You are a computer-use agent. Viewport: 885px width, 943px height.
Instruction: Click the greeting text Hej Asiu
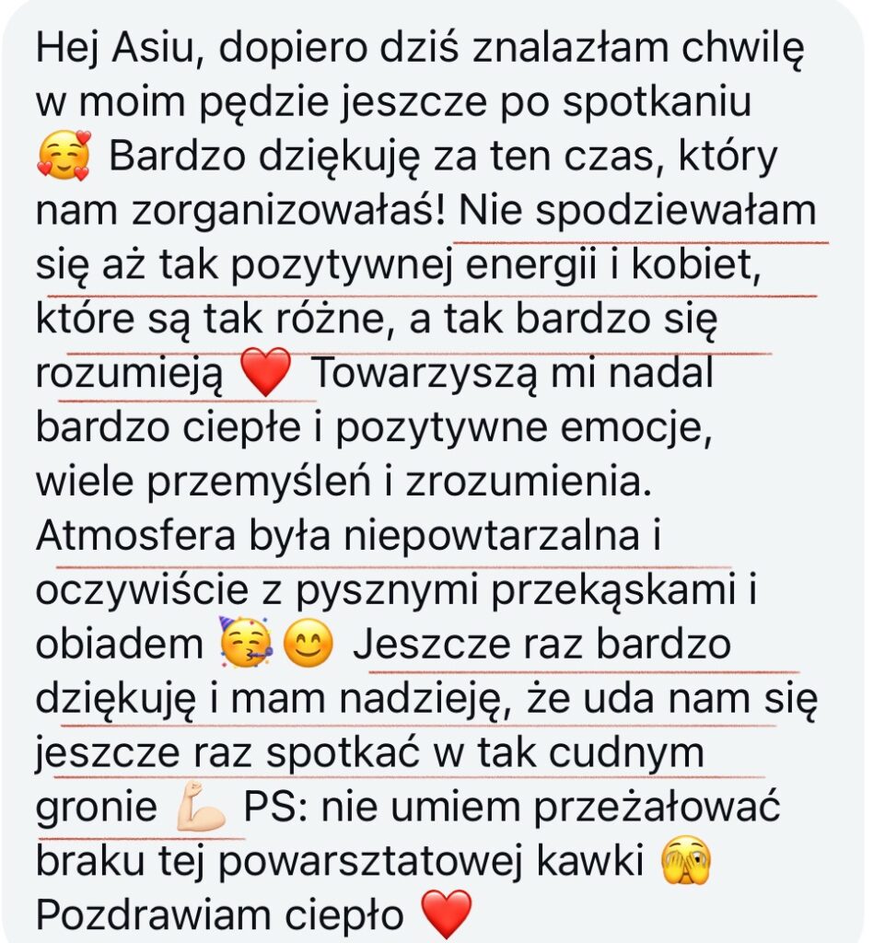(x=115, y=50)
